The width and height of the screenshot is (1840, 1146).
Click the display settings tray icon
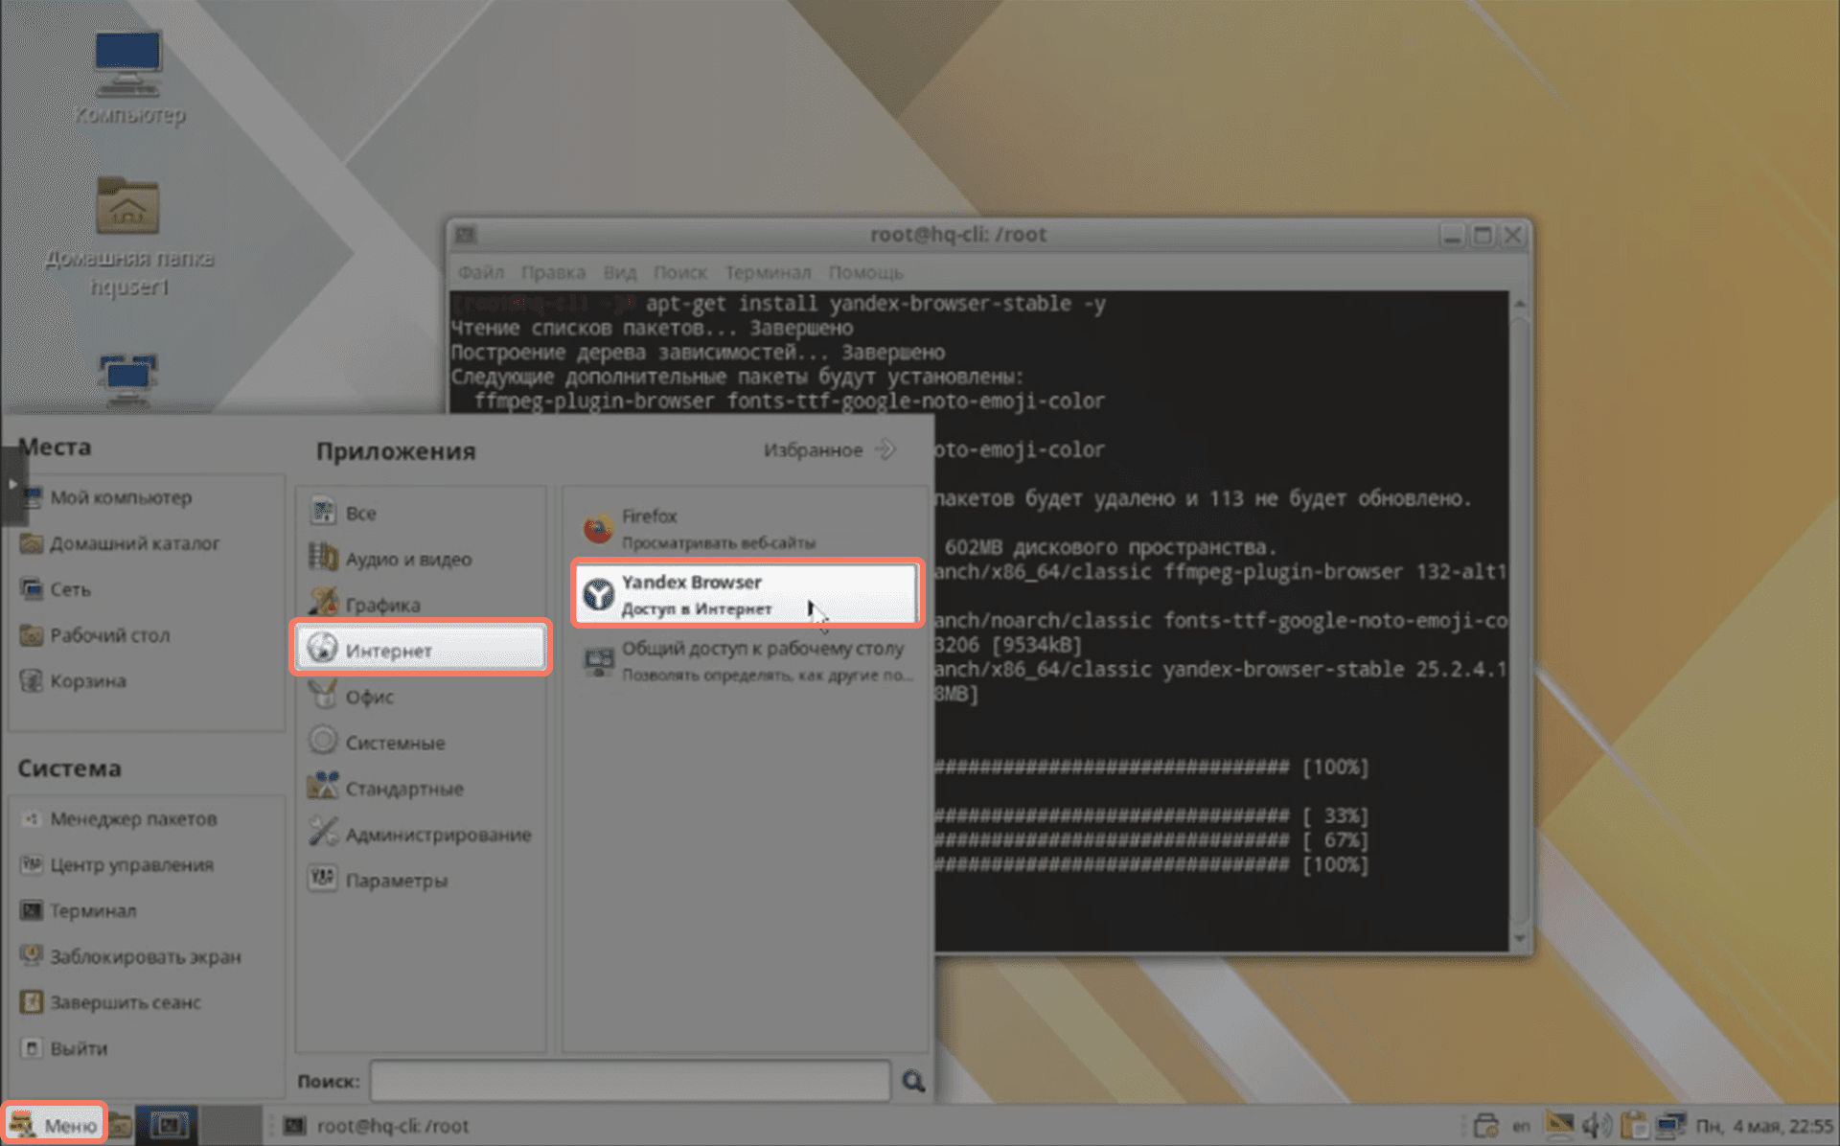[1560, 1124]
